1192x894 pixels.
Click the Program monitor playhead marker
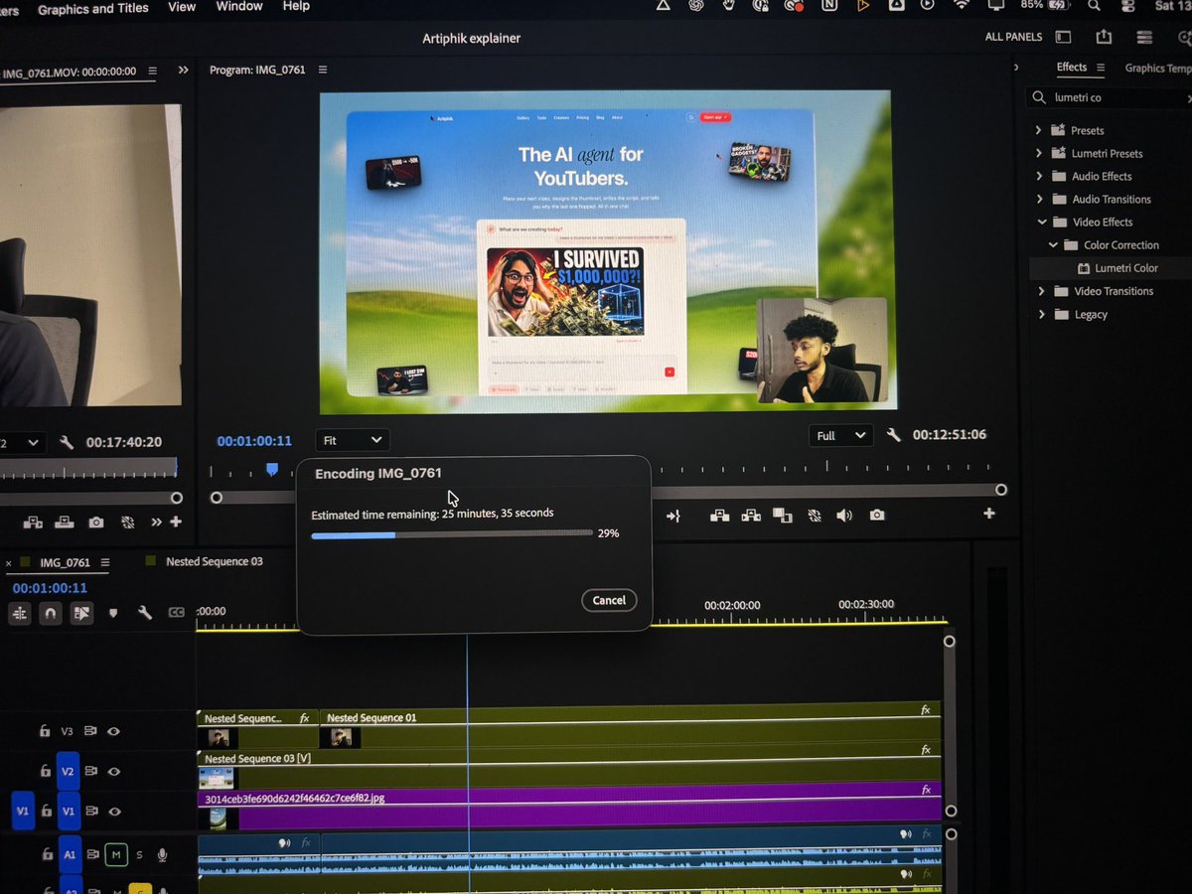pos(272,470)
